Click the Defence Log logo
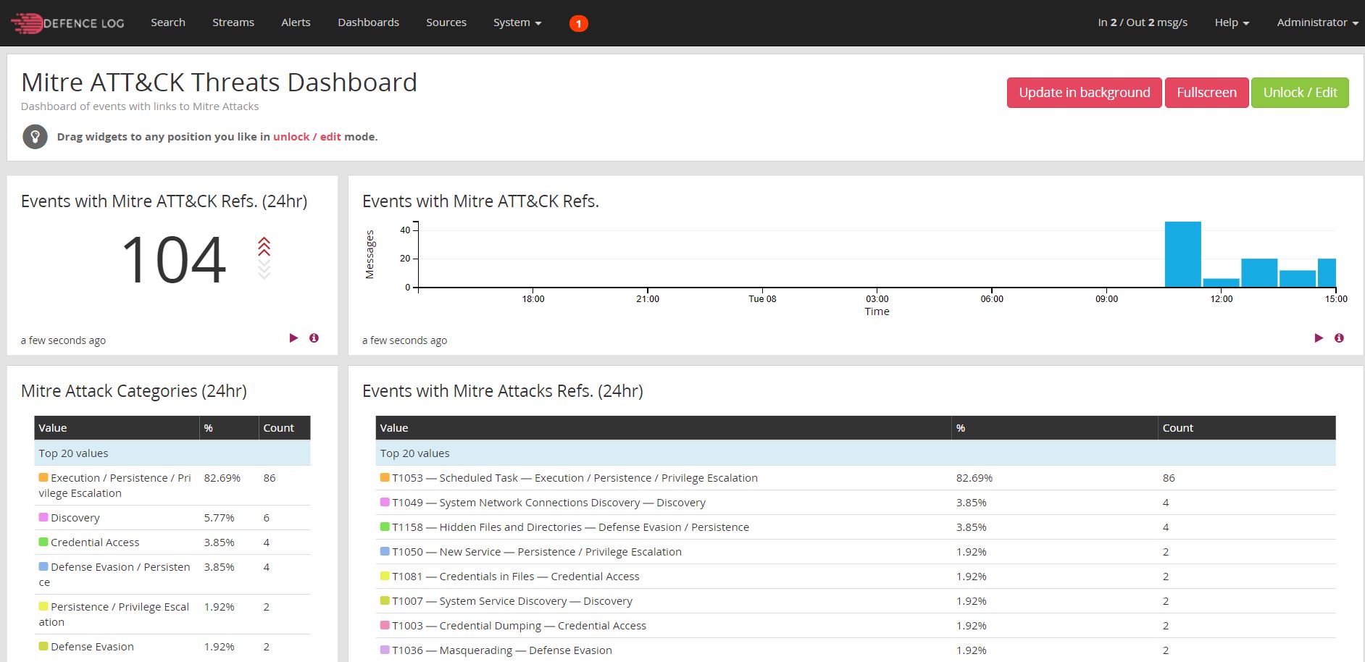 coord(67,22)
